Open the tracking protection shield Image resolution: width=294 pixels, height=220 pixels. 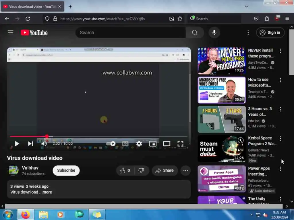pos(47,19)
